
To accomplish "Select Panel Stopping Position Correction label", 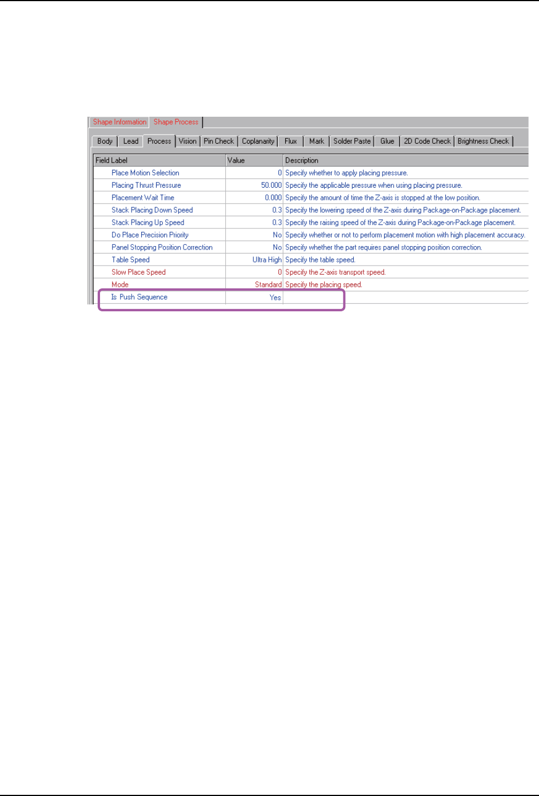I will pyautogui.click(x=162, y=248).
